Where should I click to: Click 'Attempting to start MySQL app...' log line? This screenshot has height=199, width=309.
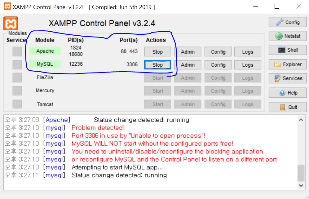117,167
